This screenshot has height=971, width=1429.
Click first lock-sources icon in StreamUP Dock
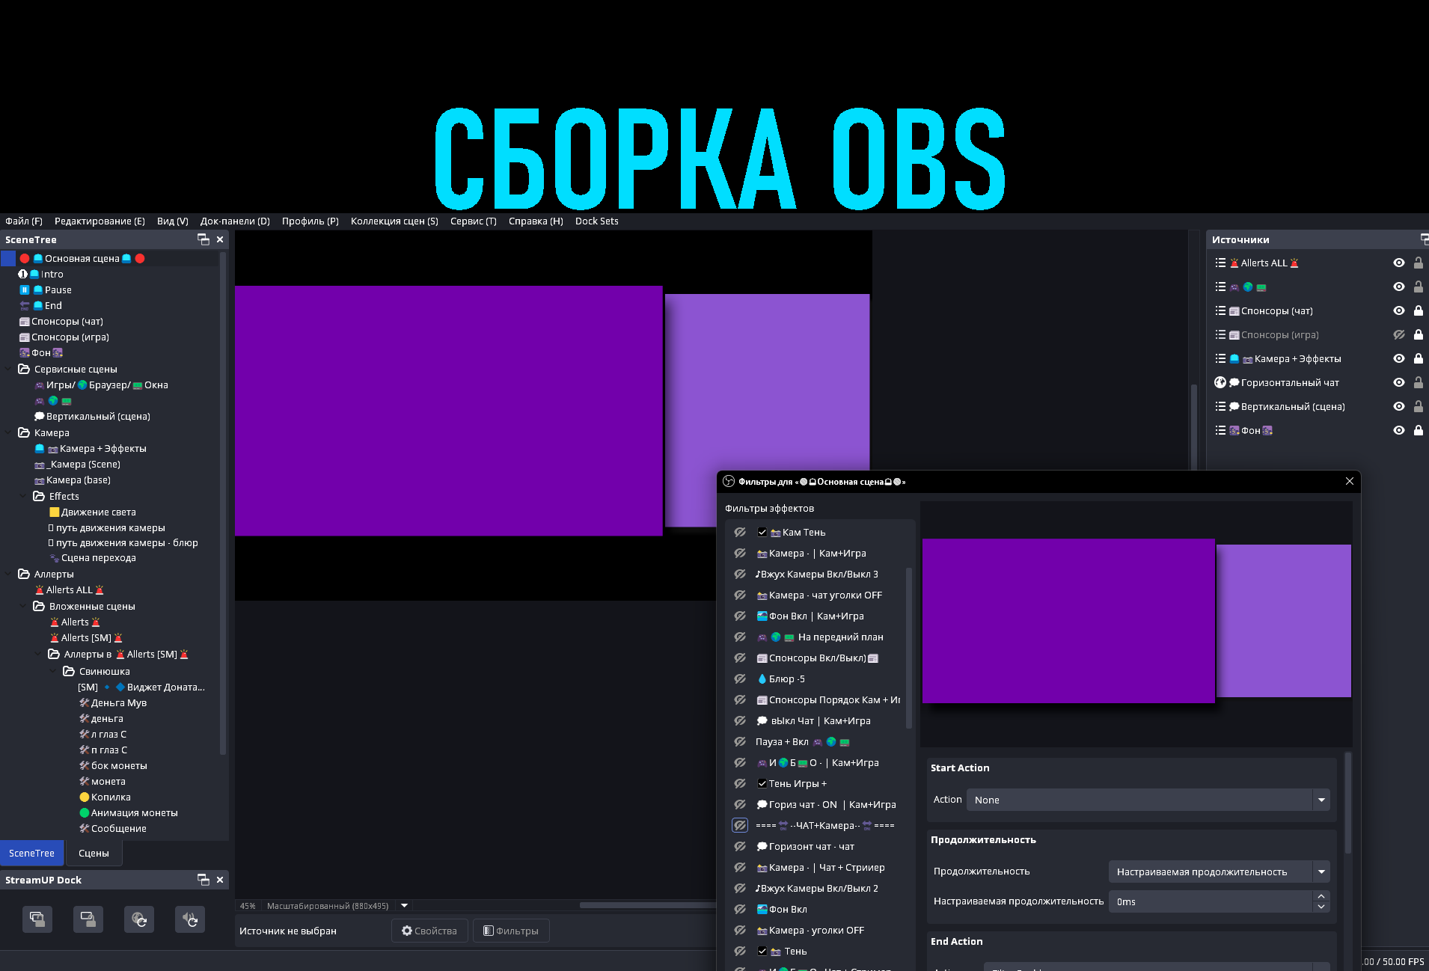click(x=37, y=919)
